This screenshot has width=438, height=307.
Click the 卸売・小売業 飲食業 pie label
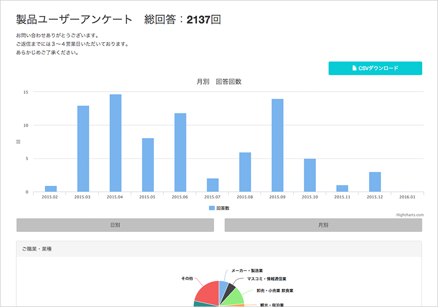pyautogui.click(x=275, y=291)
